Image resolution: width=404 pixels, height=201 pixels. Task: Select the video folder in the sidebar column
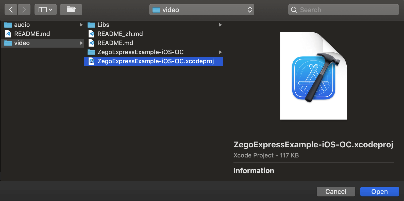[x=22, y=43]
